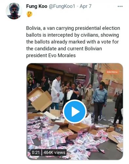Viewport: 129px width, 164px height.
Task: Click the words "current Bolivian" in tweet
Action: pos(84,49)
